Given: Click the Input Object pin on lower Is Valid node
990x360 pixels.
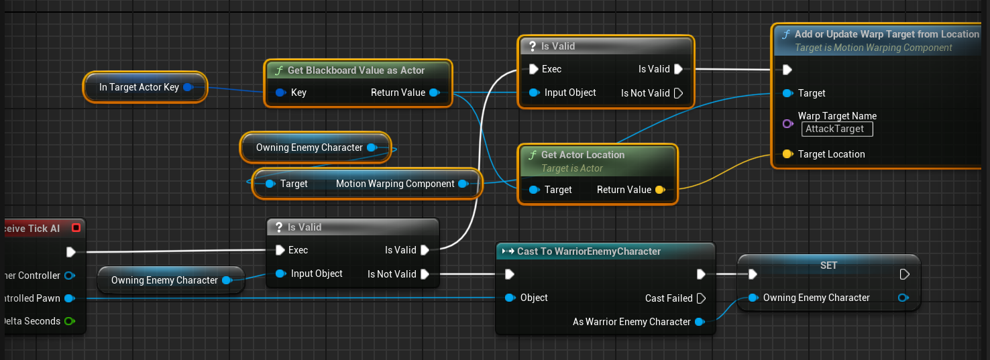Looking at the screenshot, I should pyautogui.click(x=280, y=274).
